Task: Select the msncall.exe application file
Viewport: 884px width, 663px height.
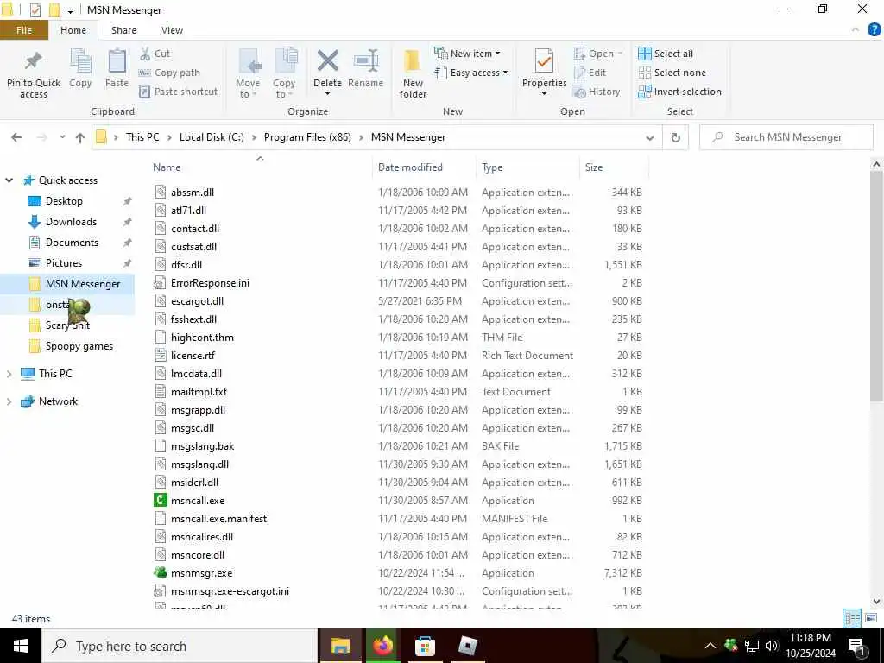Action: (198, 501)
